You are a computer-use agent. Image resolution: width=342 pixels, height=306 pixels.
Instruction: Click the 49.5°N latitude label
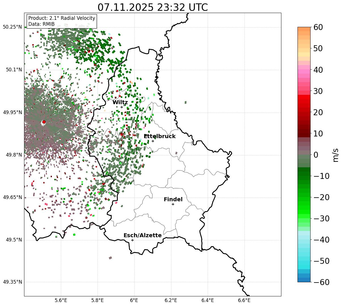coord(14,240)
